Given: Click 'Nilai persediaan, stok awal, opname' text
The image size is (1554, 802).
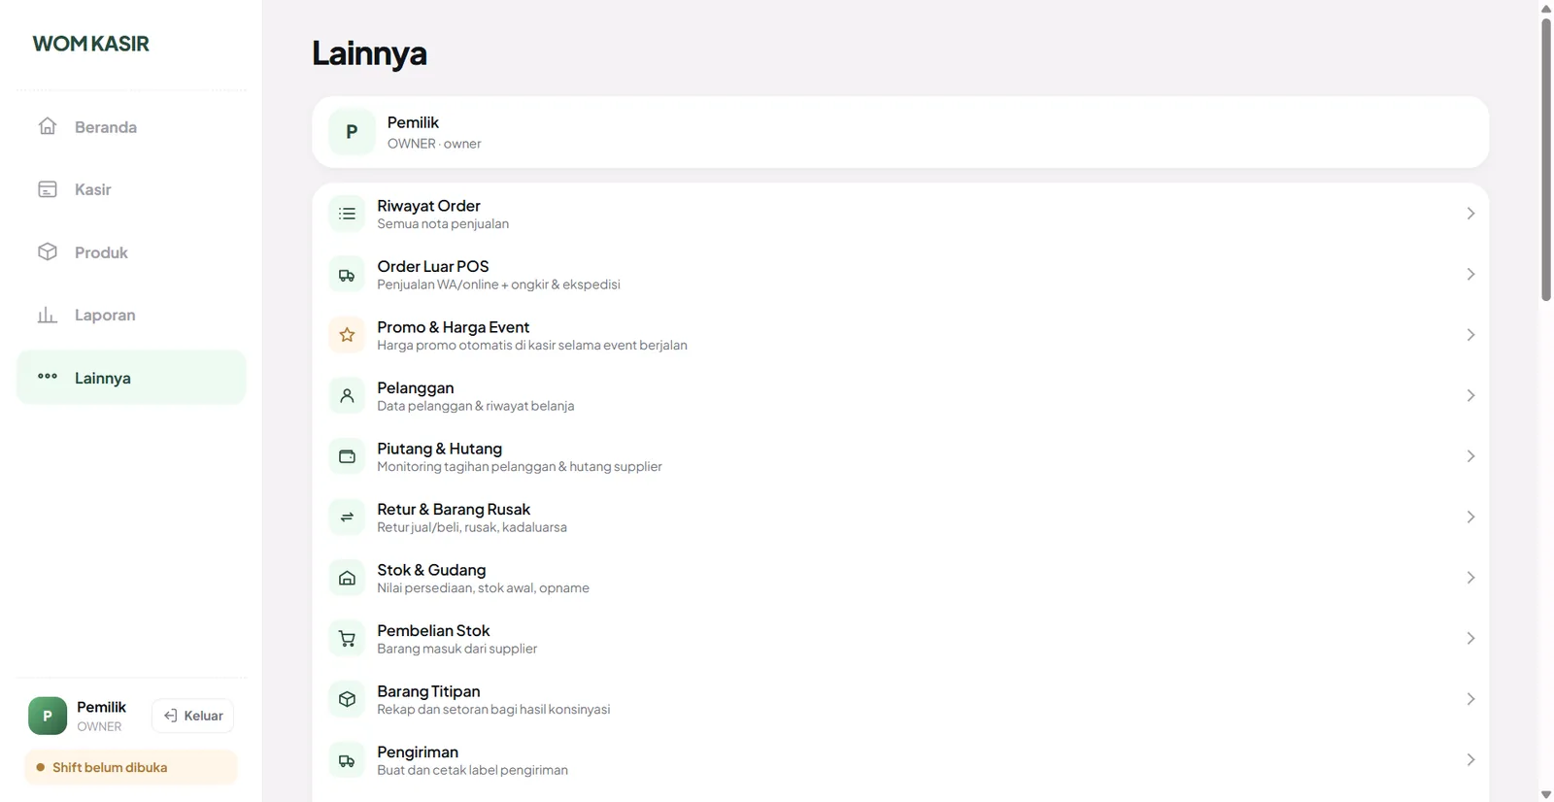Looking at the screenshot, I should tap(483, 587).
